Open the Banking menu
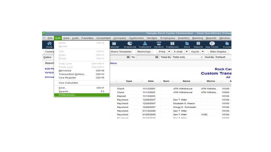The height and width of the screenshot is (152, 271). point(198,38)
